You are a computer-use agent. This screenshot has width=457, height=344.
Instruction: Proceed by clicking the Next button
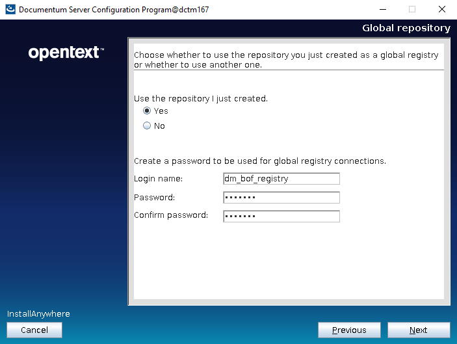point(418,330)
